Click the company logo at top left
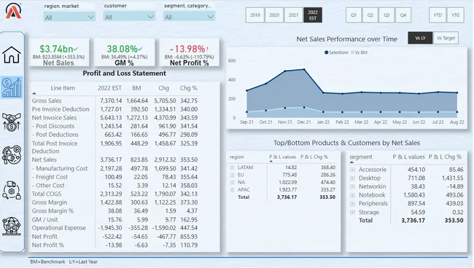The height and width of the screenshot is (268, 474). (x=13, y=11)
